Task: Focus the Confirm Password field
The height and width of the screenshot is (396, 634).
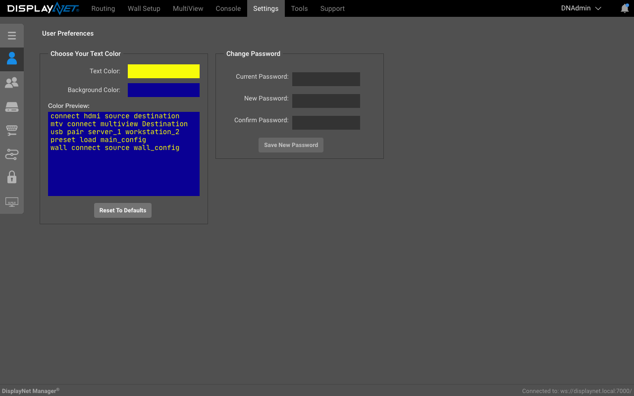Action: (x=326, y=123)
